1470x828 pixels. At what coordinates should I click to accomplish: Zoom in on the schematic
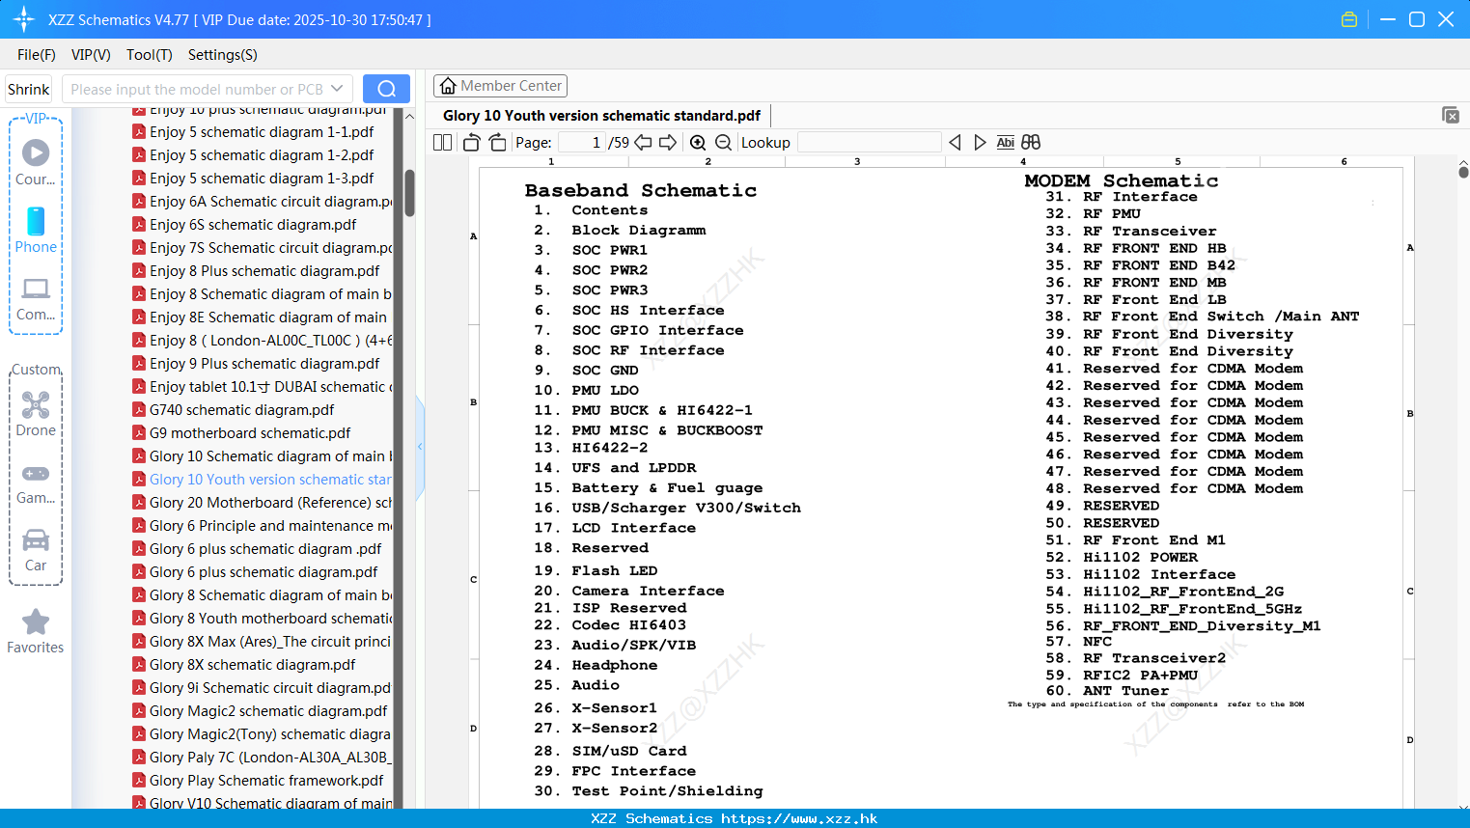click(x=698, y=142)
